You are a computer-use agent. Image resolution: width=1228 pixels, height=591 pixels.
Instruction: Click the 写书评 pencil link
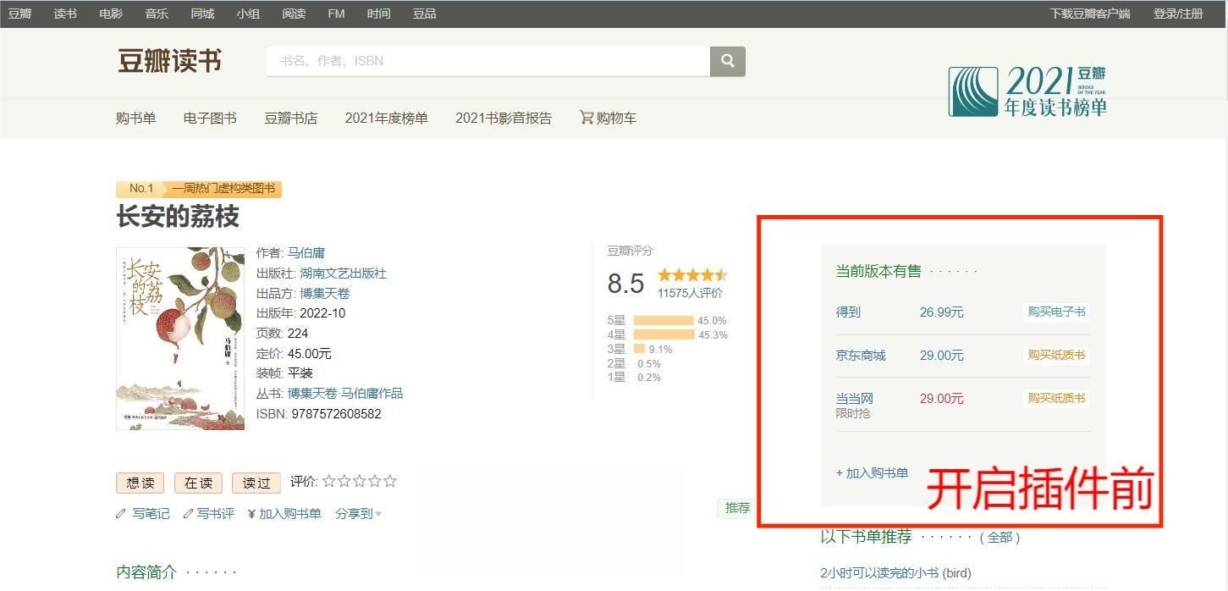pos(209,513)
